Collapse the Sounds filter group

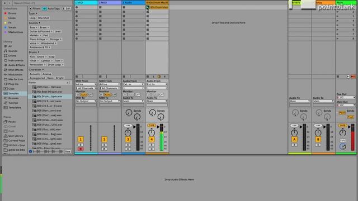(35, 23)
